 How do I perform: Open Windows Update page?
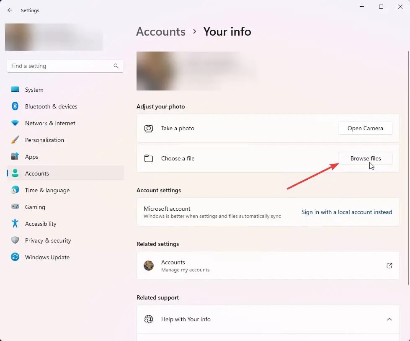[x=65, y=257]
